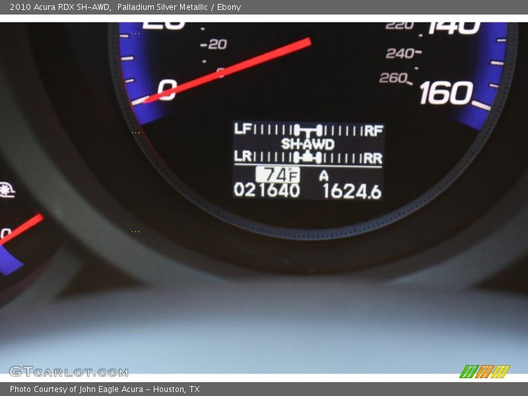This screenshot has width=528, height=396.
Task: Click the rear axle icon between LR and RR
Action: click(x=308, y=158)
